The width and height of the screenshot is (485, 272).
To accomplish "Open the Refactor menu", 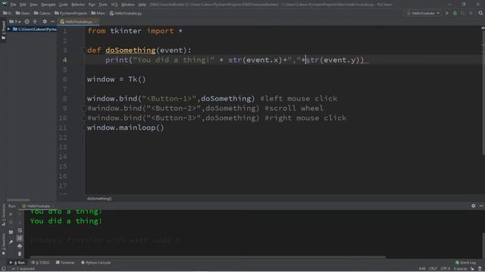I will [77, 5].
